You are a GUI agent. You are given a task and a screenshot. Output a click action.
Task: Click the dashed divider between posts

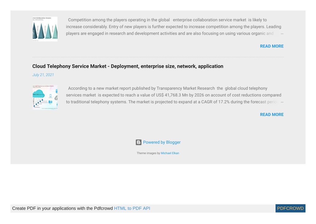tap(158, 57)
